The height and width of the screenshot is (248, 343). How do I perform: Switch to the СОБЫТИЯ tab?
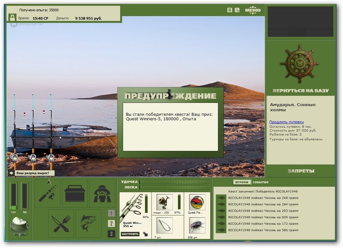click(260, 182)
